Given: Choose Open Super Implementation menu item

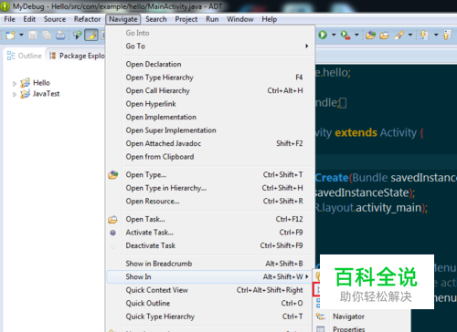Looking at the screenshot, I should coord(211,130).
